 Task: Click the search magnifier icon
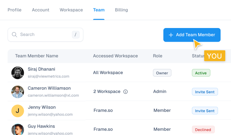14,35
